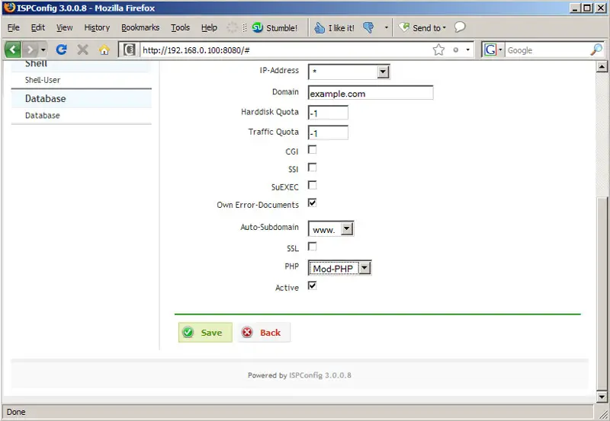Enable the CGI checkbox
This screenshot has height=421, width=610.
(312, 149)
